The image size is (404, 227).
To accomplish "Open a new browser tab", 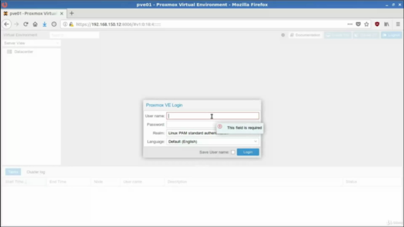I will click(x=71, y=13).
